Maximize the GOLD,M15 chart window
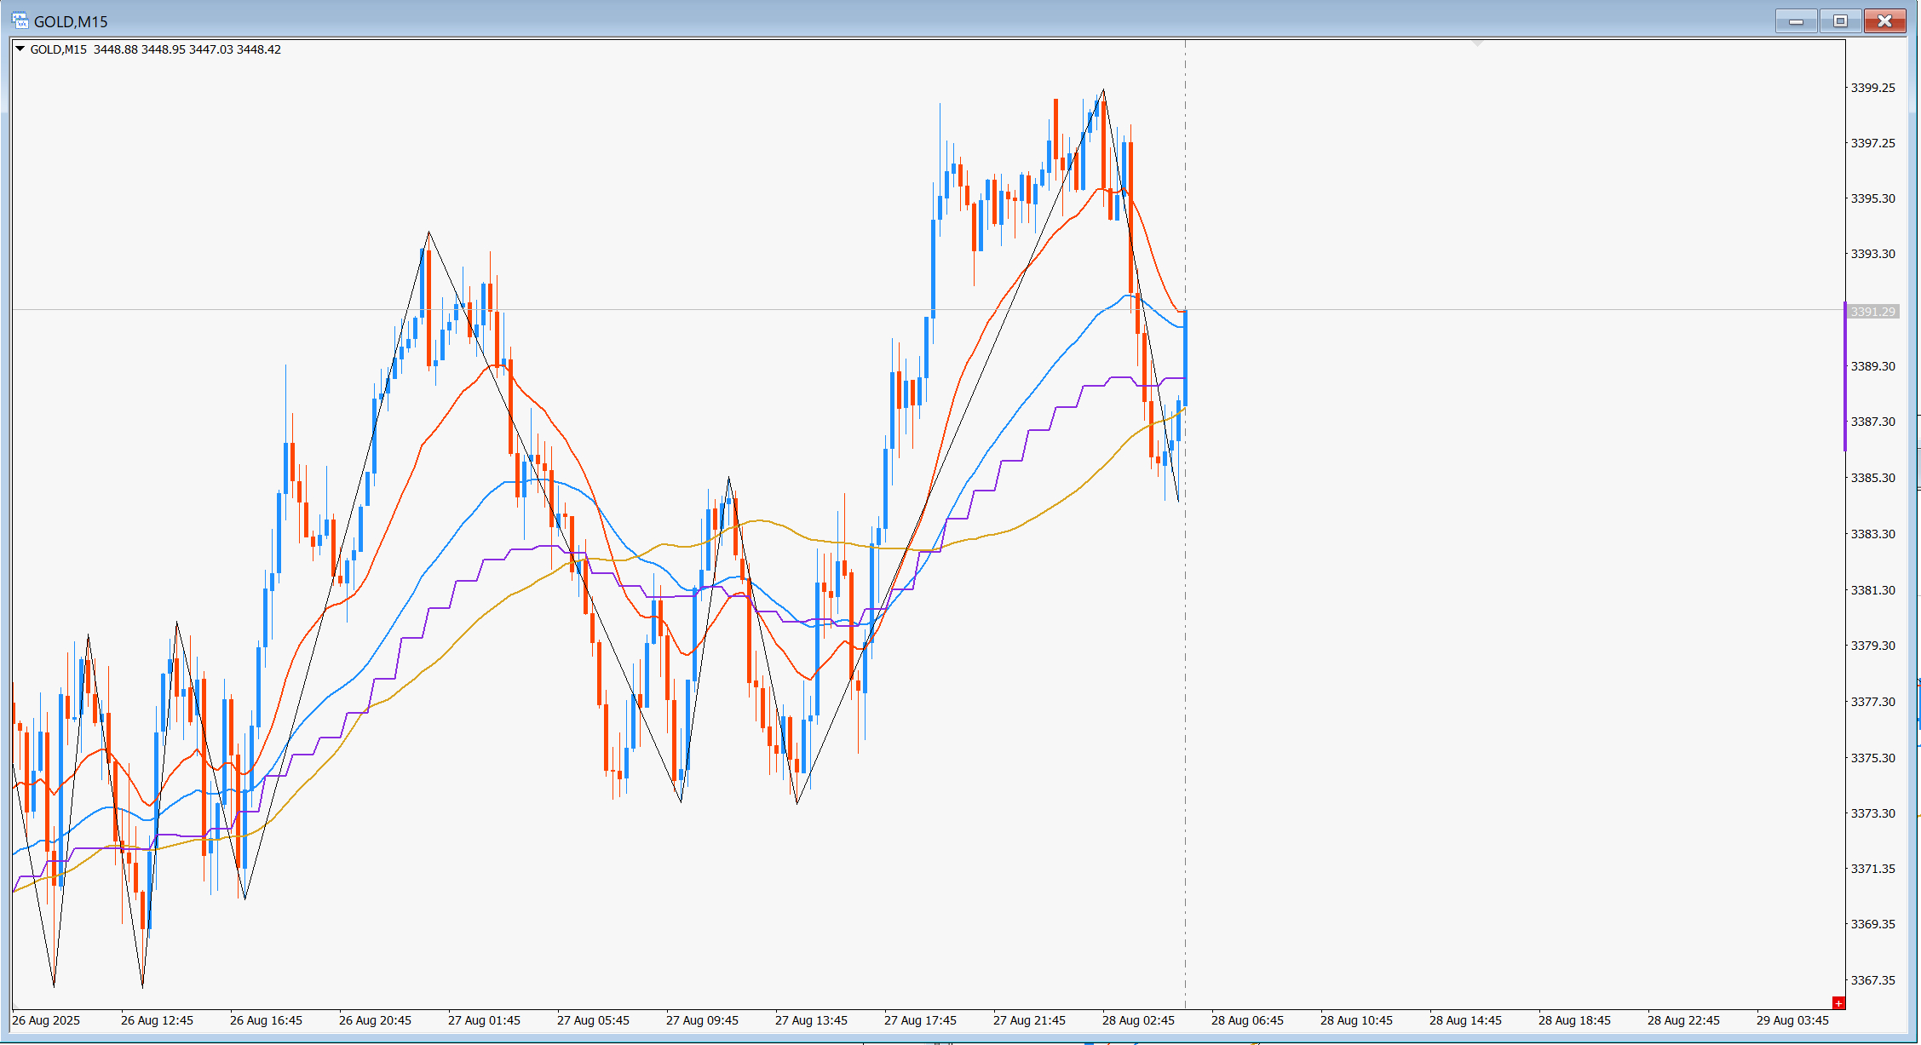 coord(1840,20)
